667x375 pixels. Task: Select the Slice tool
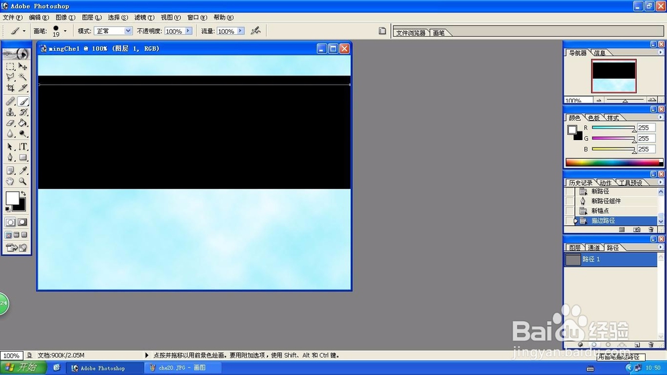point(23,87)
